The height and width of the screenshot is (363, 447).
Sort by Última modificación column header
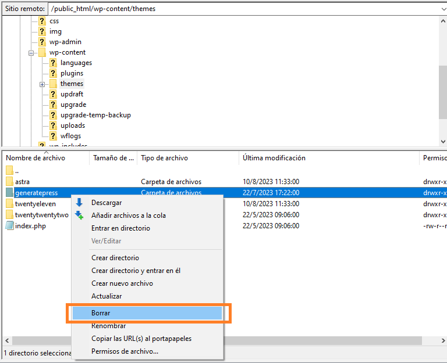tap(274, 158)
